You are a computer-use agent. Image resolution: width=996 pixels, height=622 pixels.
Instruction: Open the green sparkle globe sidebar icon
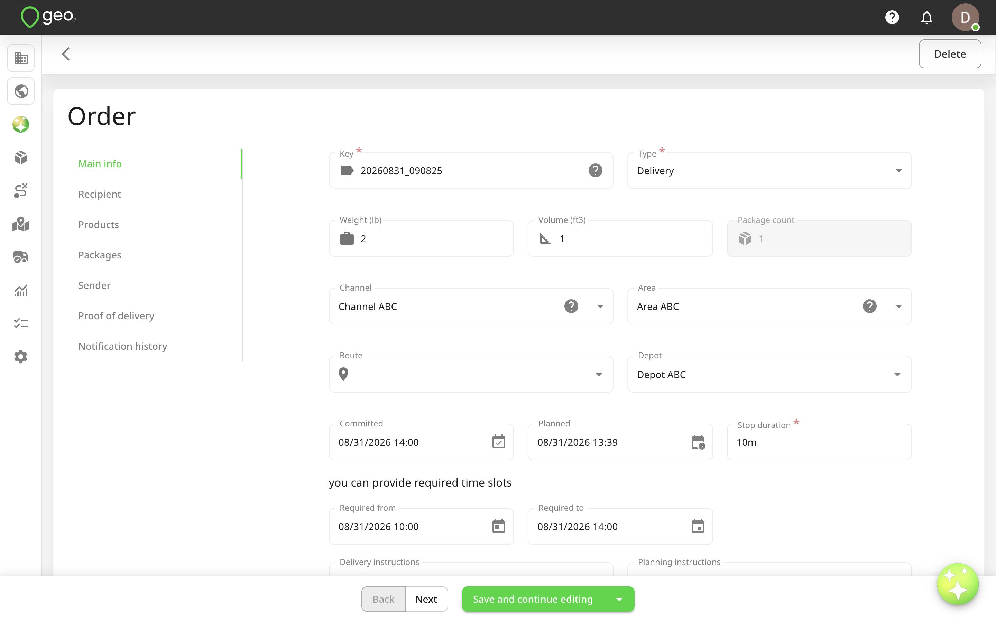pos(21,125)
